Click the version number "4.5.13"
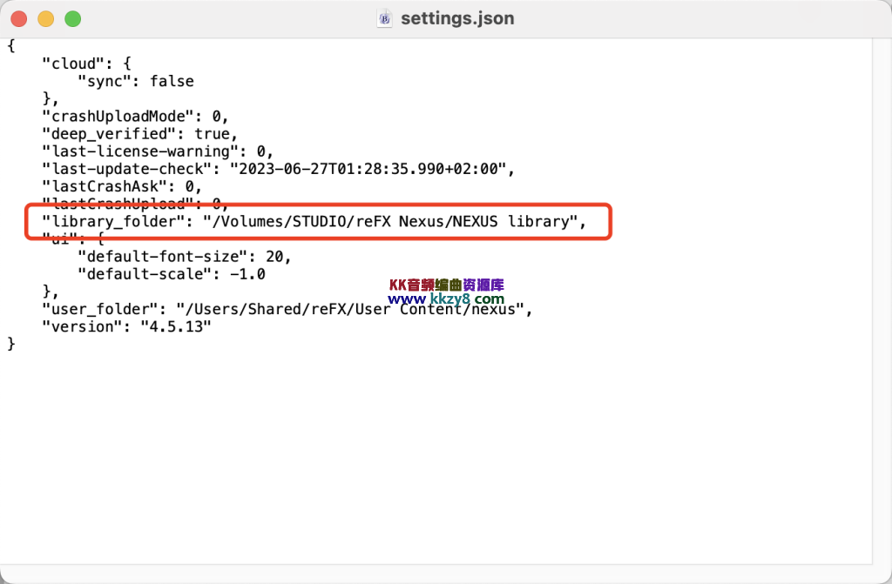This screenshot has height=584, width=892. [x=175, y=326]
